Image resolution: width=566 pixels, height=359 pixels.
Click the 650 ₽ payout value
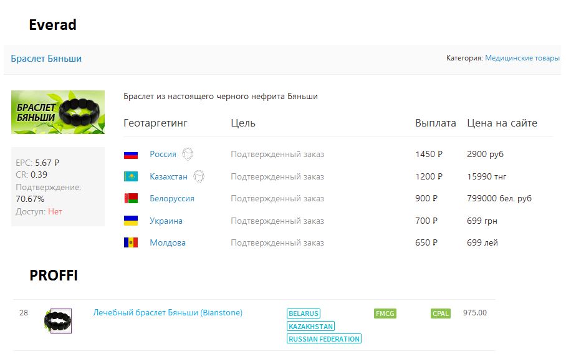(x=426, y=242)
